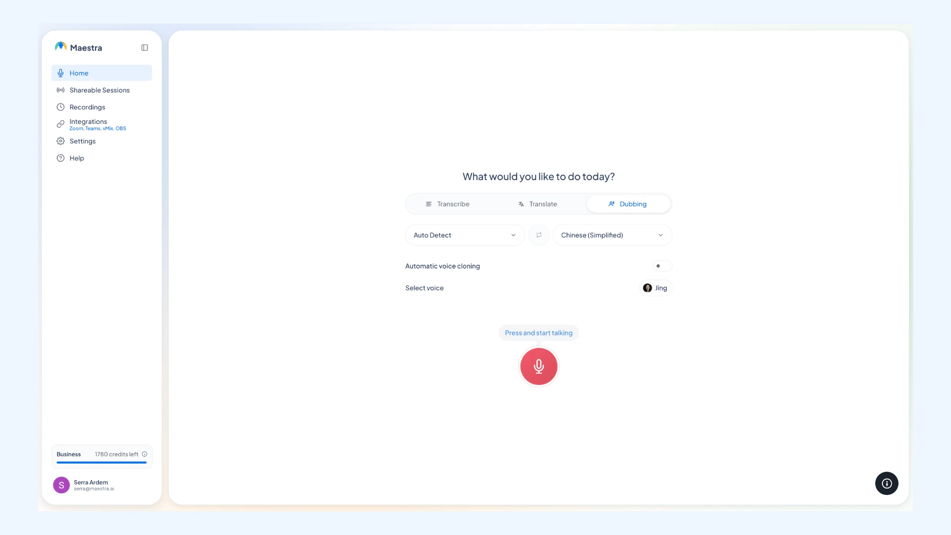The width and height of the screenshot is (951, 535).
Task: Open Integrations page
Action: (x=102, y=124)
